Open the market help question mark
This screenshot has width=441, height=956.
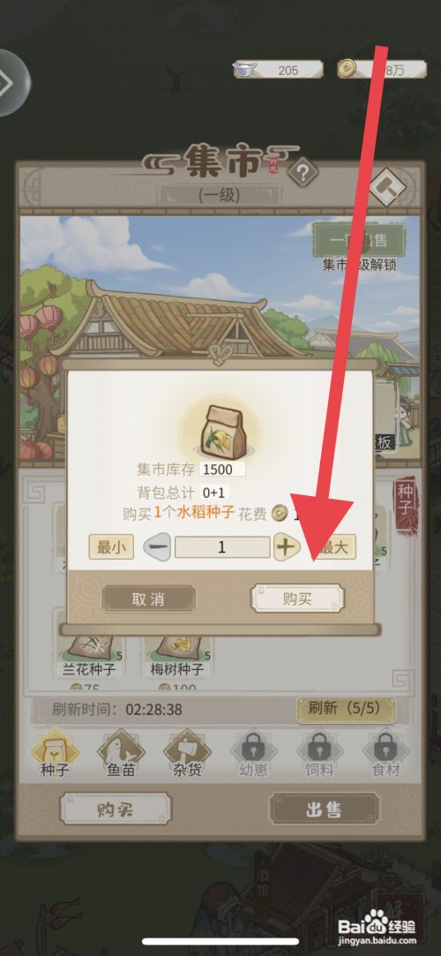click(303, 175)
